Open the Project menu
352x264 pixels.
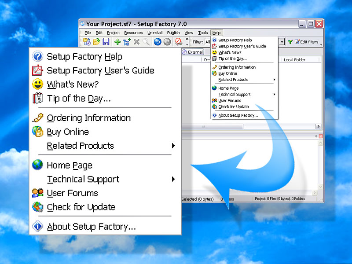coord(114,33)
